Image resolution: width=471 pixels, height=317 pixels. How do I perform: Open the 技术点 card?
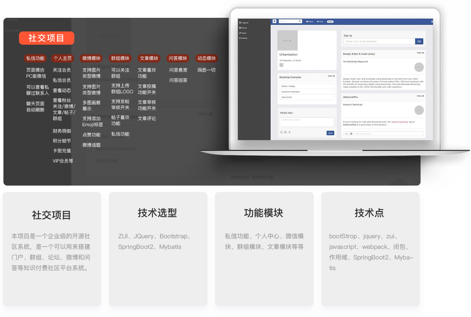(371, 249)
